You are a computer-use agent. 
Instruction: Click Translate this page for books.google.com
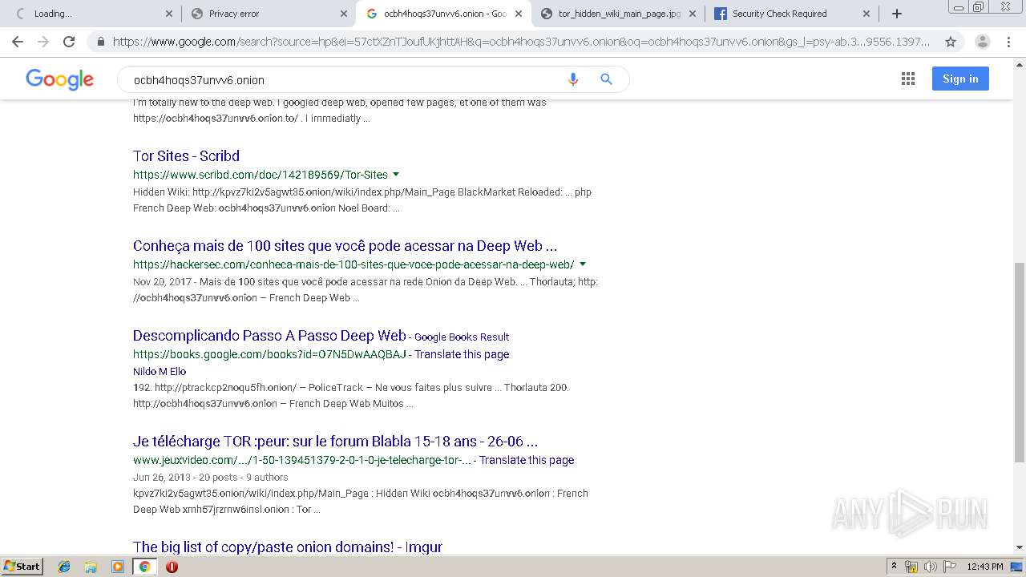coord(462,354)
